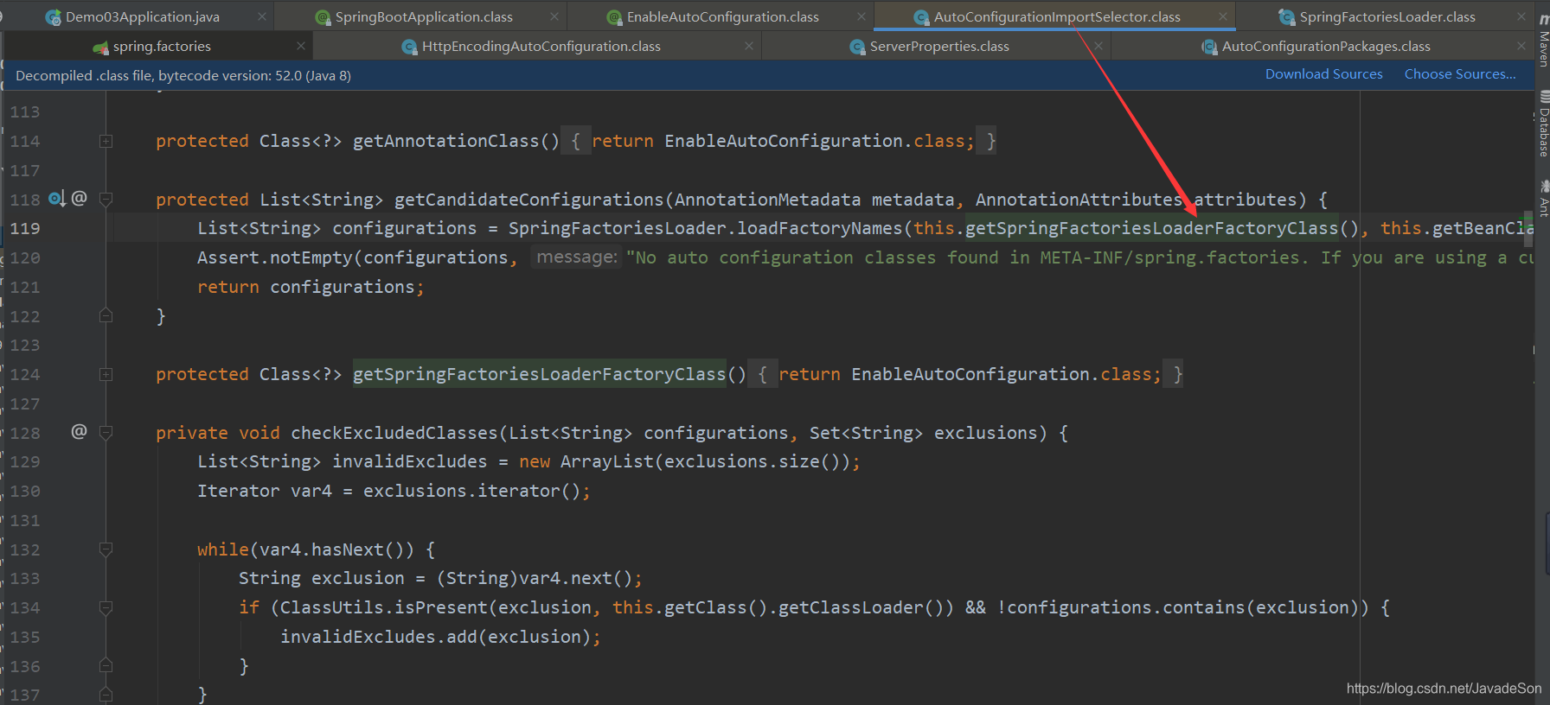This screenshot has height=705, width=1550.
Task: Expand folded getSpringFactoriesLoaderFactoryClass at line 124
Action: 106,374
